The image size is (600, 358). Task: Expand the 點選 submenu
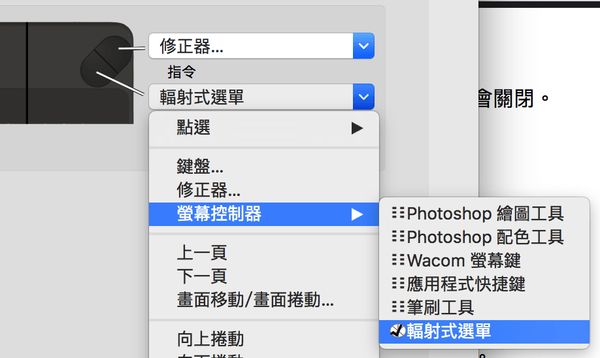(x=264, y=128)
